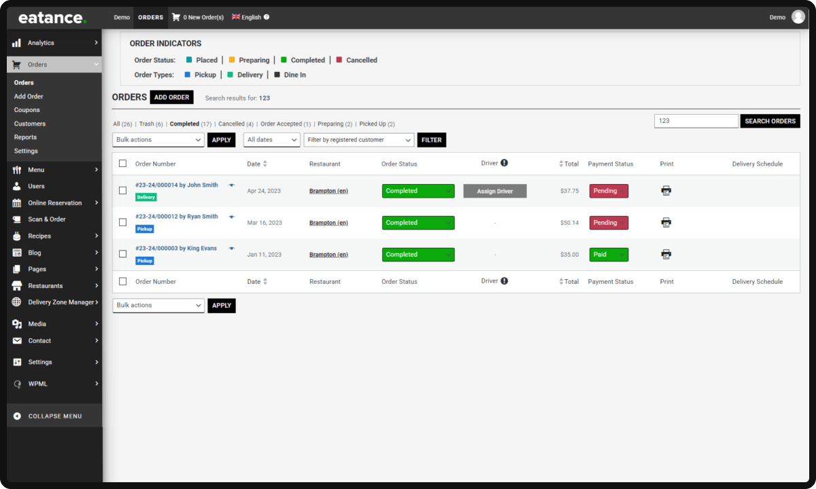Click the Recipes icon in sidebar
This screenshot has width=816, height=489.
point(16,236)
